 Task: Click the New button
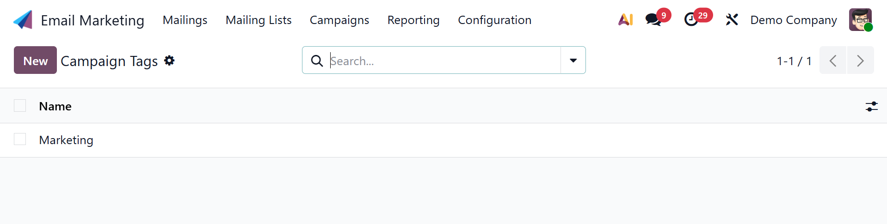click(35, 61)
